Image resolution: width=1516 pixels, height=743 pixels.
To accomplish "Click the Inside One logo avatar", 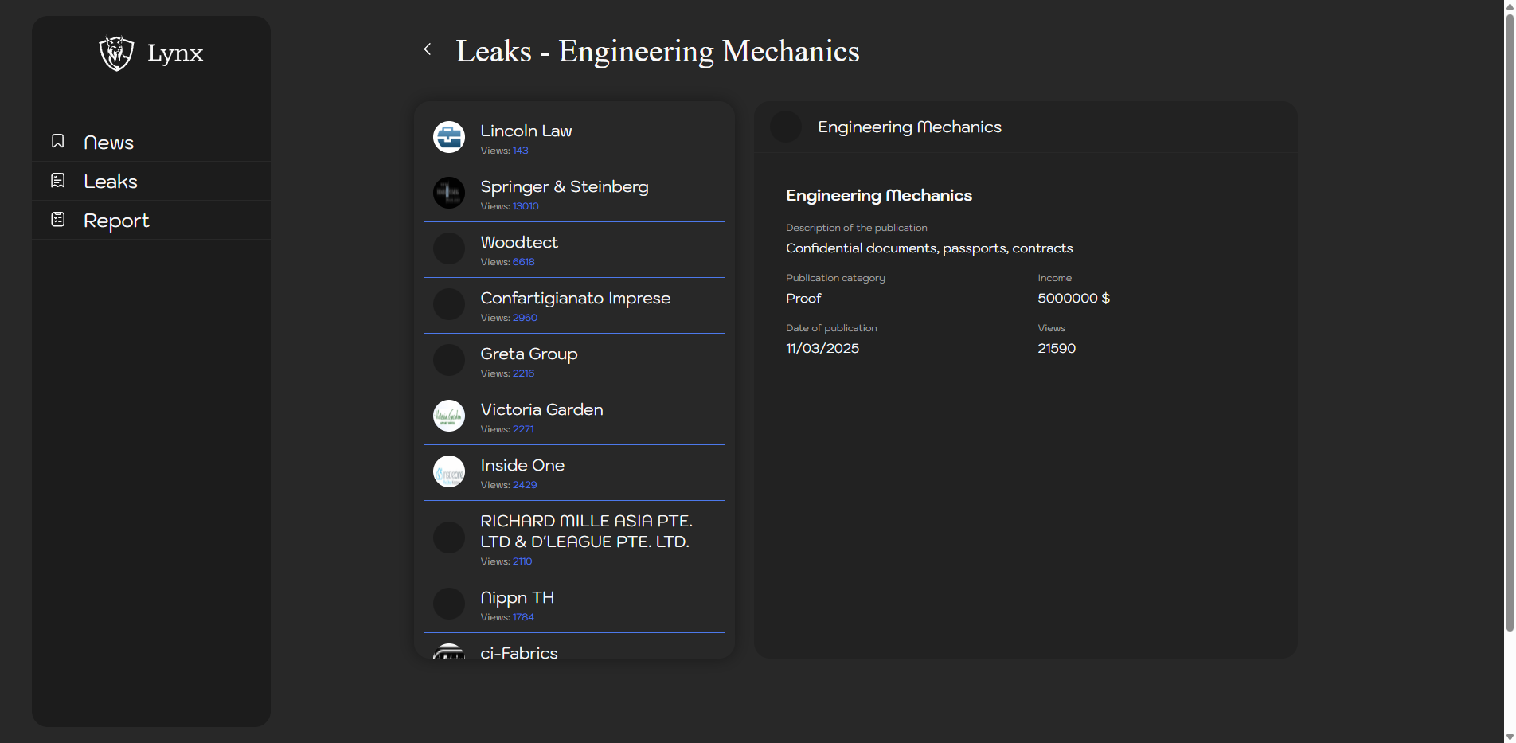I will click(449, 471).
